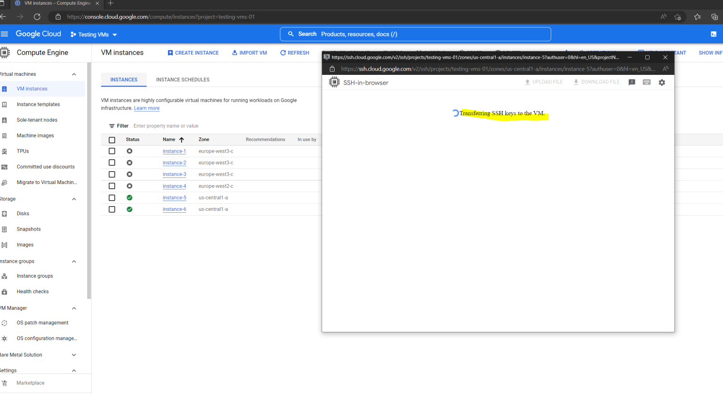Click the Create Instance button
Viewport: 723px width, 394px height.
[x=193, y=53]
